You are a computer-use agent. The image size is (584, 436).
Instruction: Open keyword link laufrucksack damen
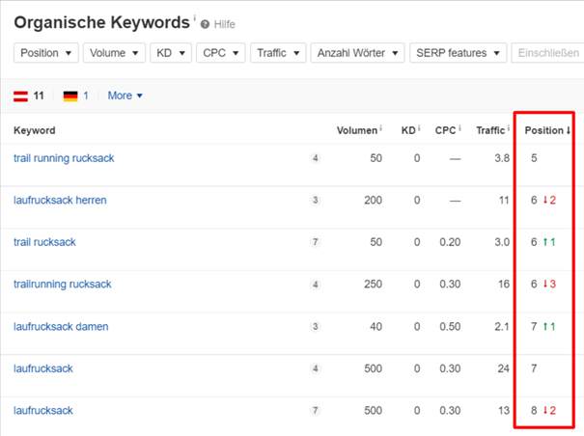(61, 327)
